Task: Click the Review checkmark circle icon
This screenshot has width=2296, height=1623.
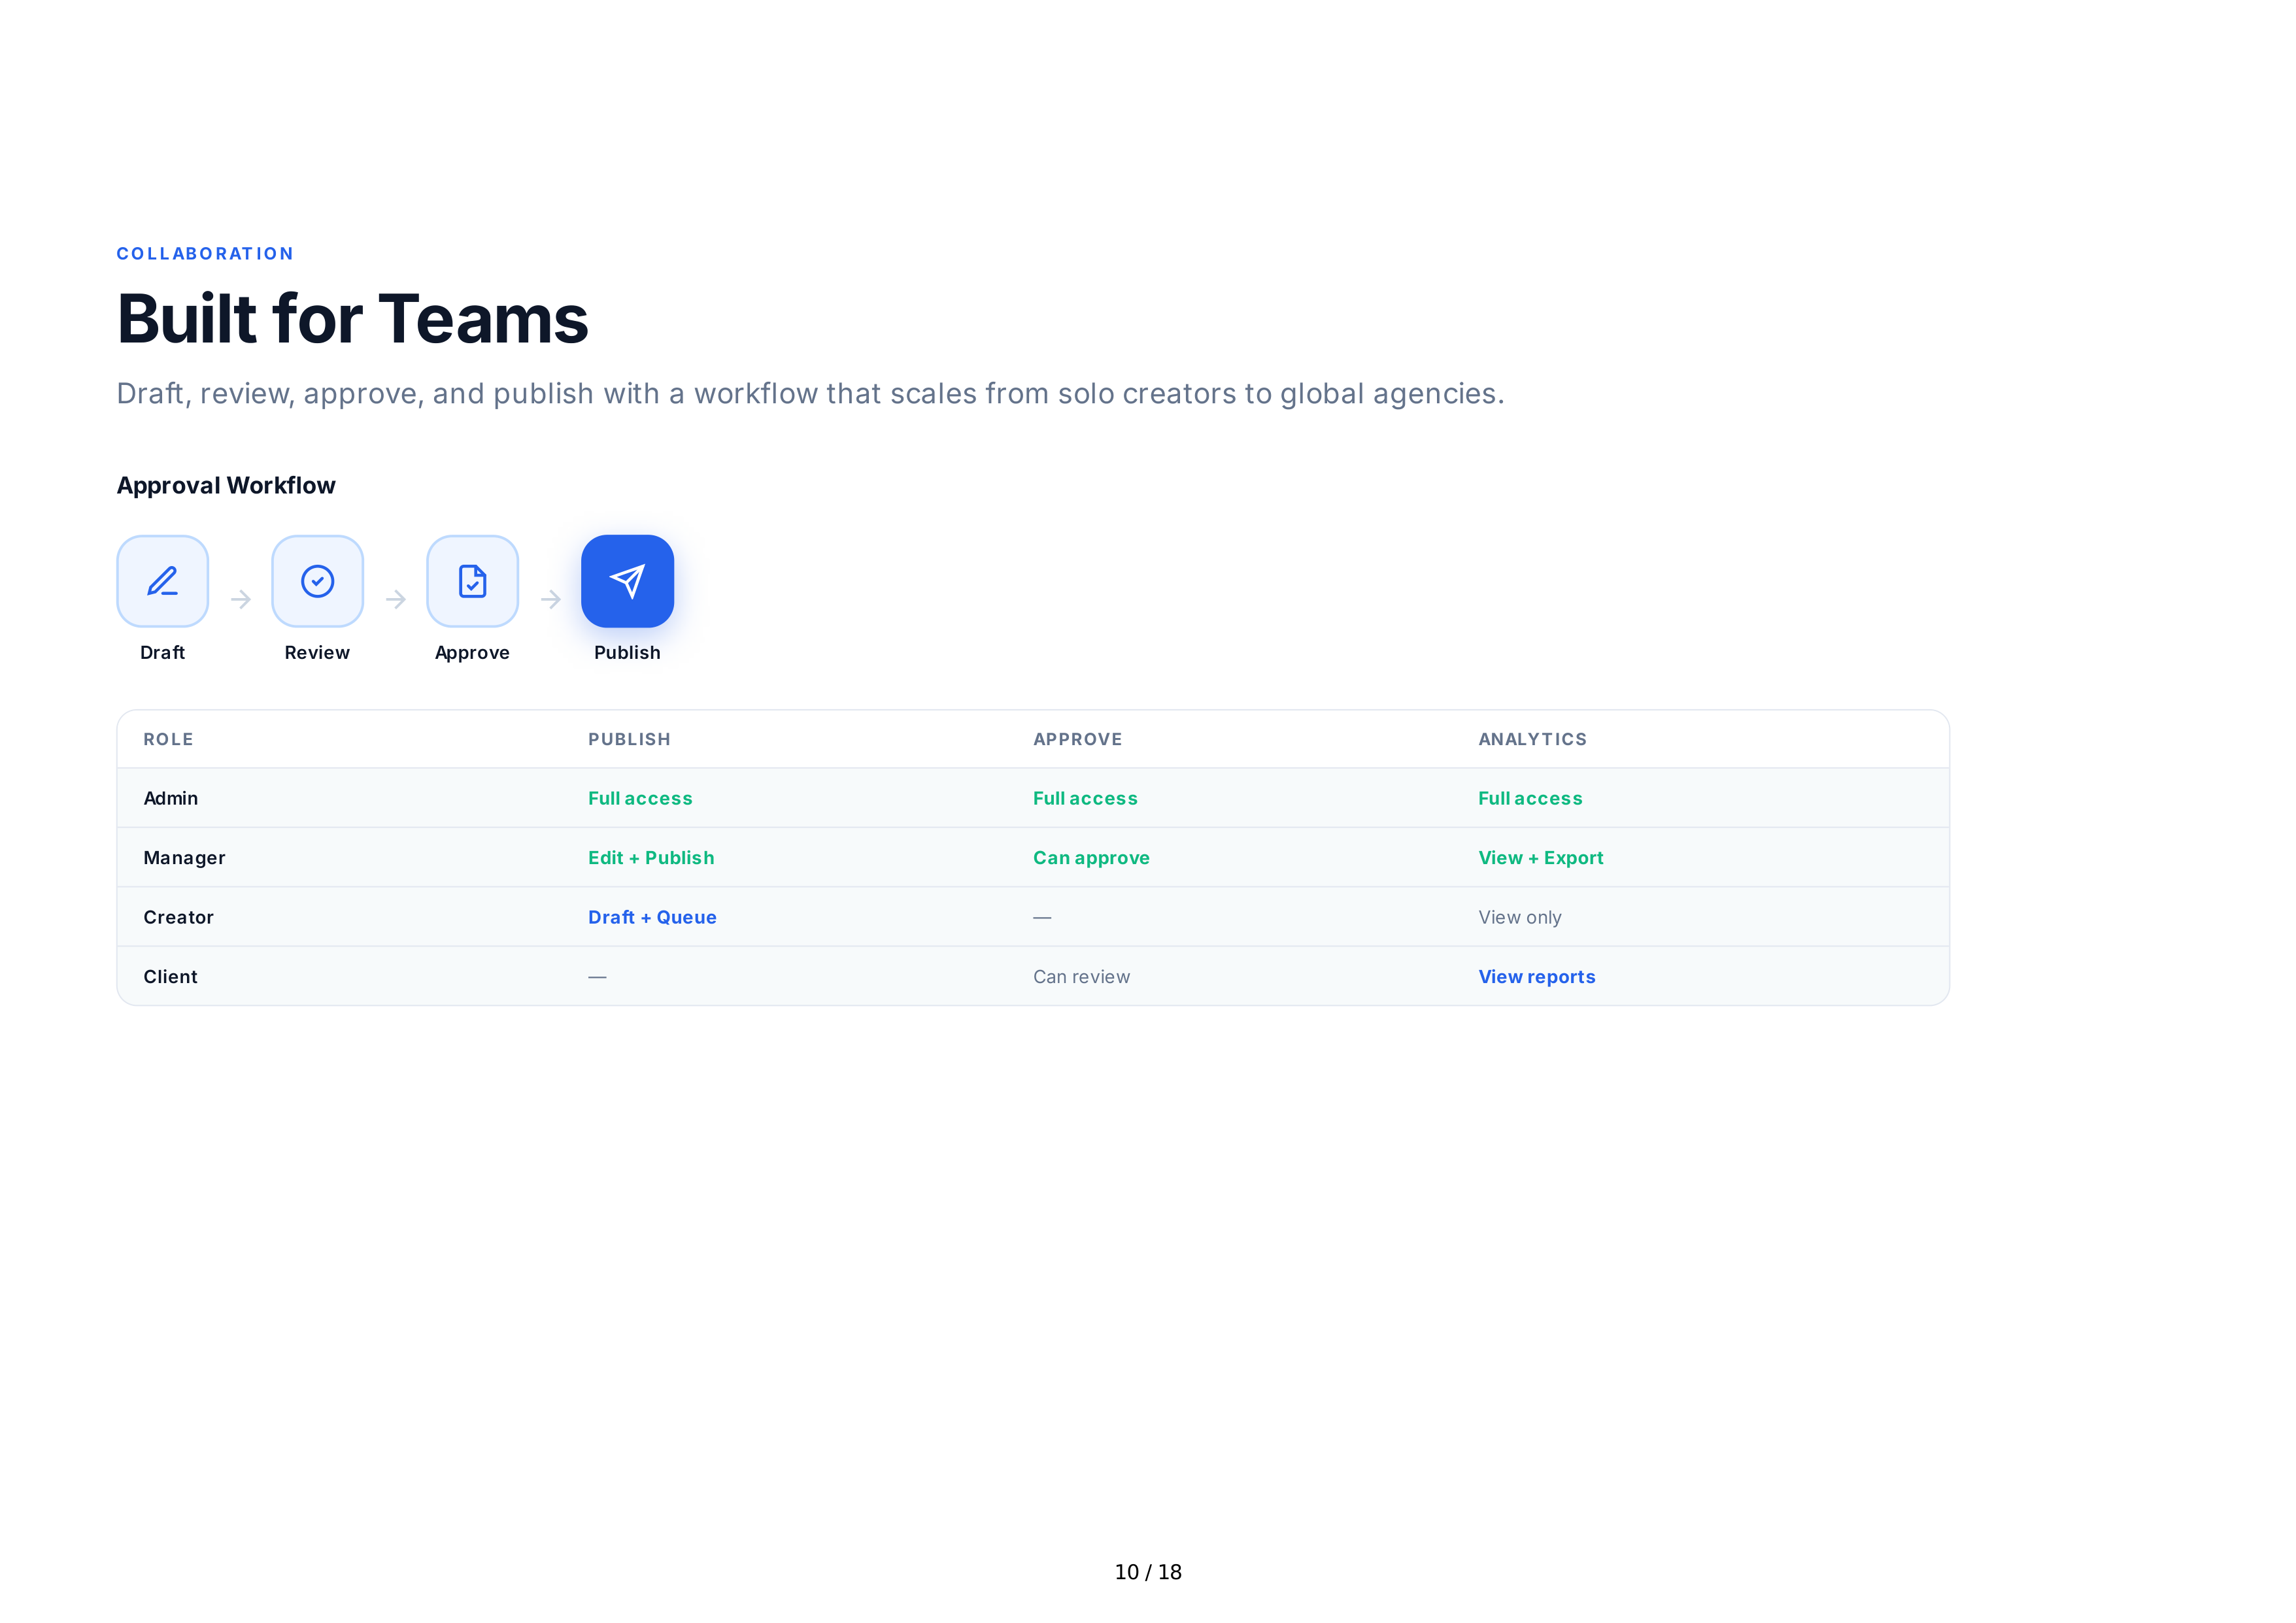Action: pyautogui.click(x=317, y=581)
